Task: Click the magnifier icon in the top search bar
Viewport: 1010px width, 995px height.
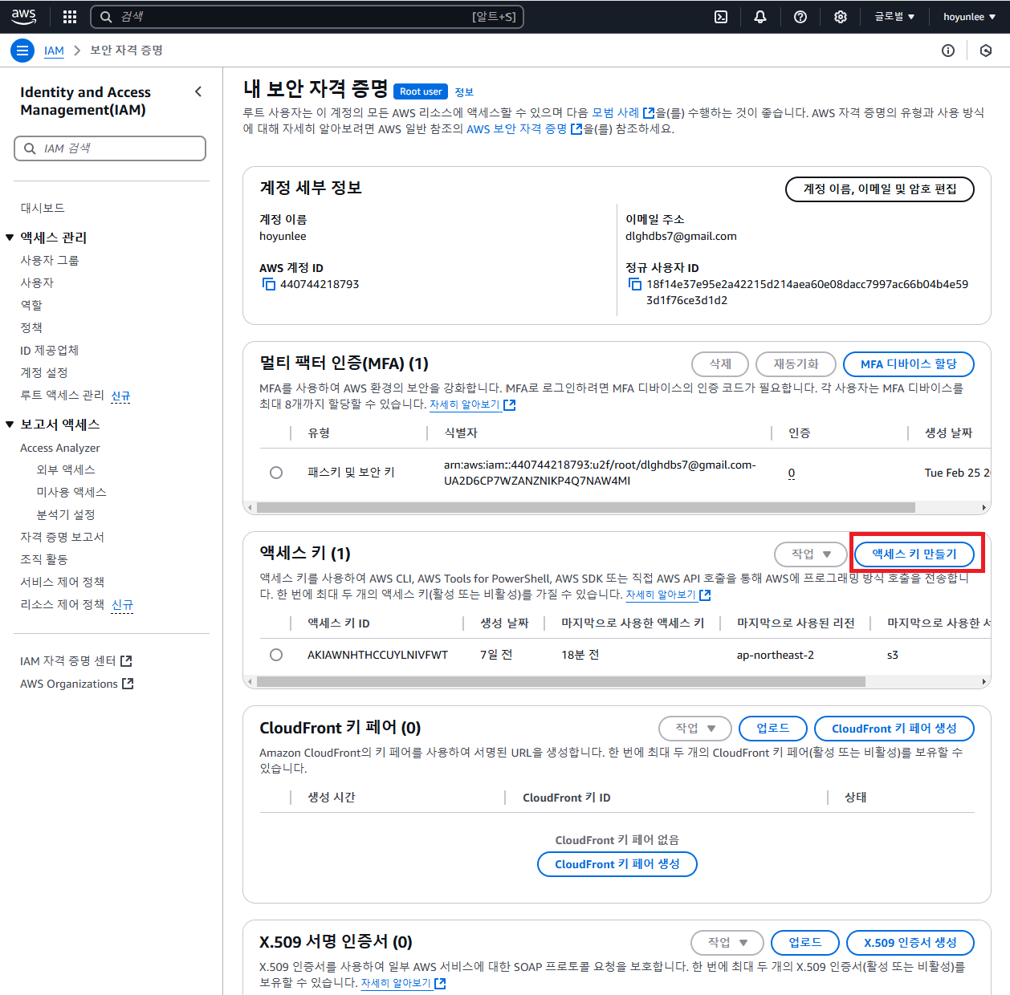Action: tap(106, 17)
